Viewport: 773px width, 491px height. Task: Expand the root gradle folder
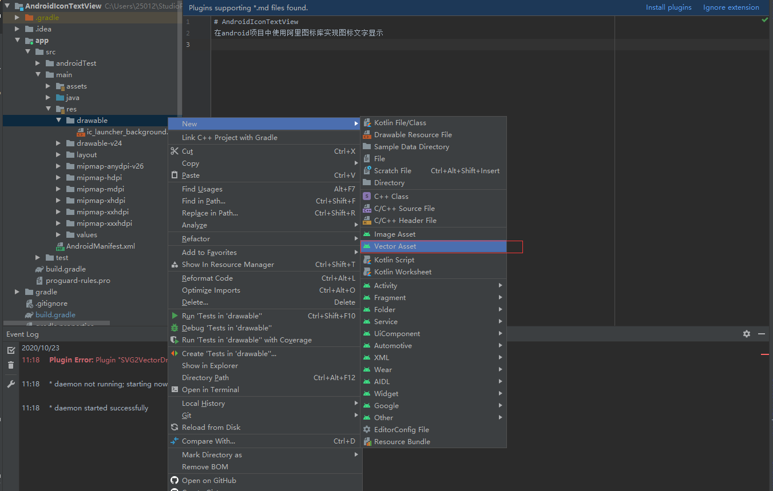17,292
